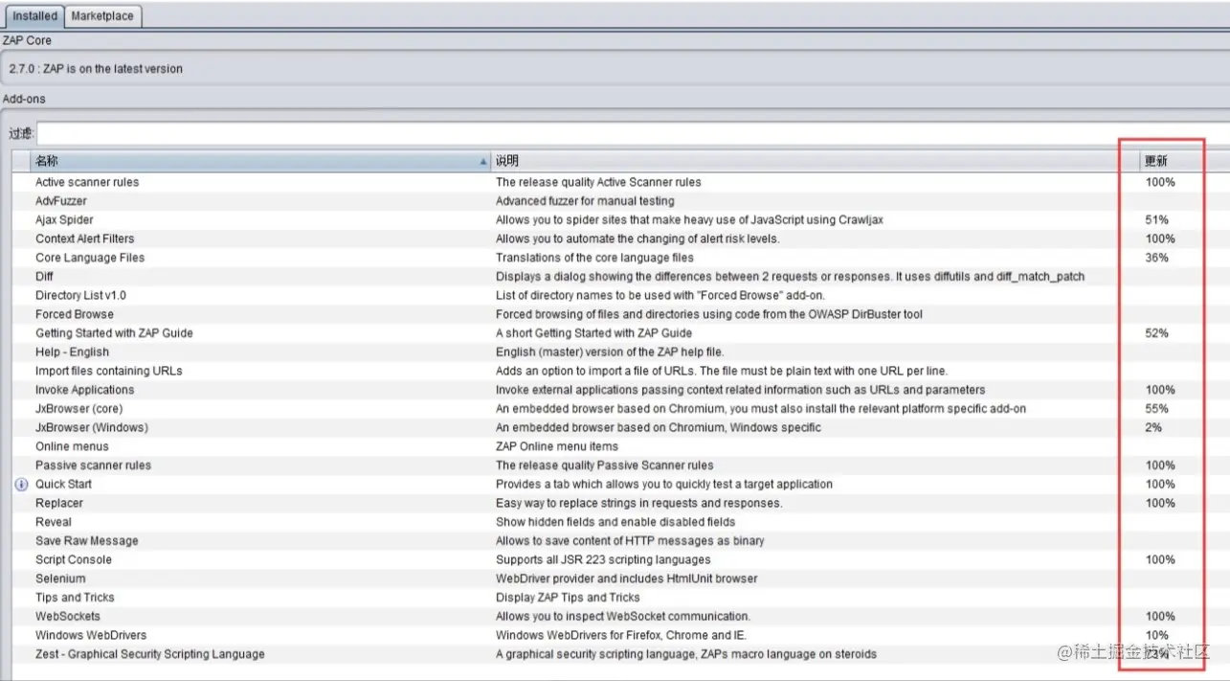Select the Active scanner rules row
This screenshot has width=1230, height=681.
click(x=620, y=182)
